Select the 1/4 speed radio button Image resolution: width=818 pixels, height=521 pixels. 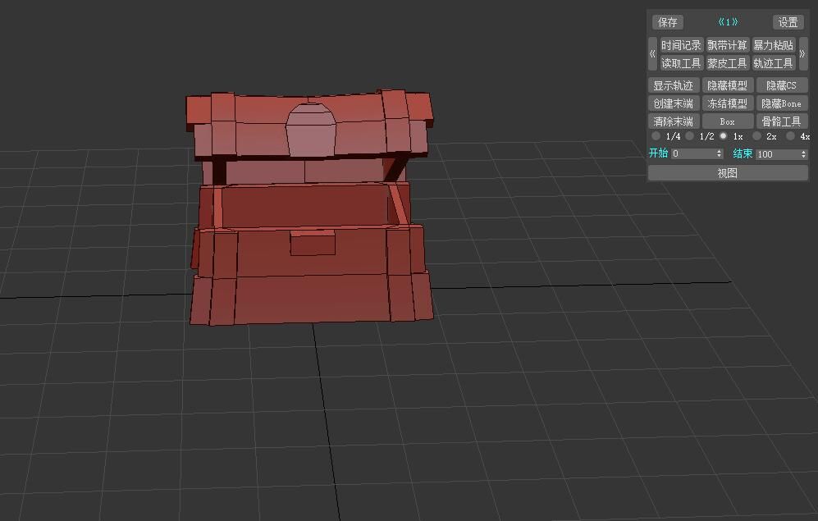click(656, 136)
